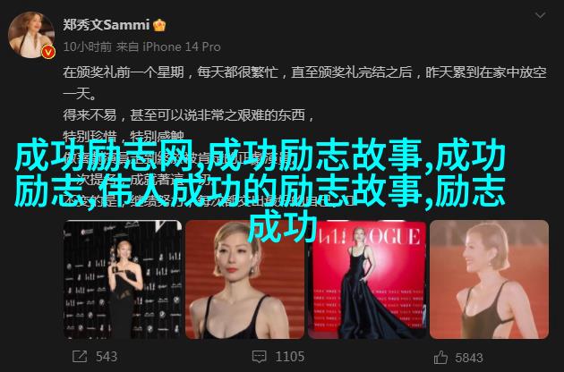Like the post with thumbs-up icon
The width and height of the screenshot is (564, 372).
click(440, 357)
